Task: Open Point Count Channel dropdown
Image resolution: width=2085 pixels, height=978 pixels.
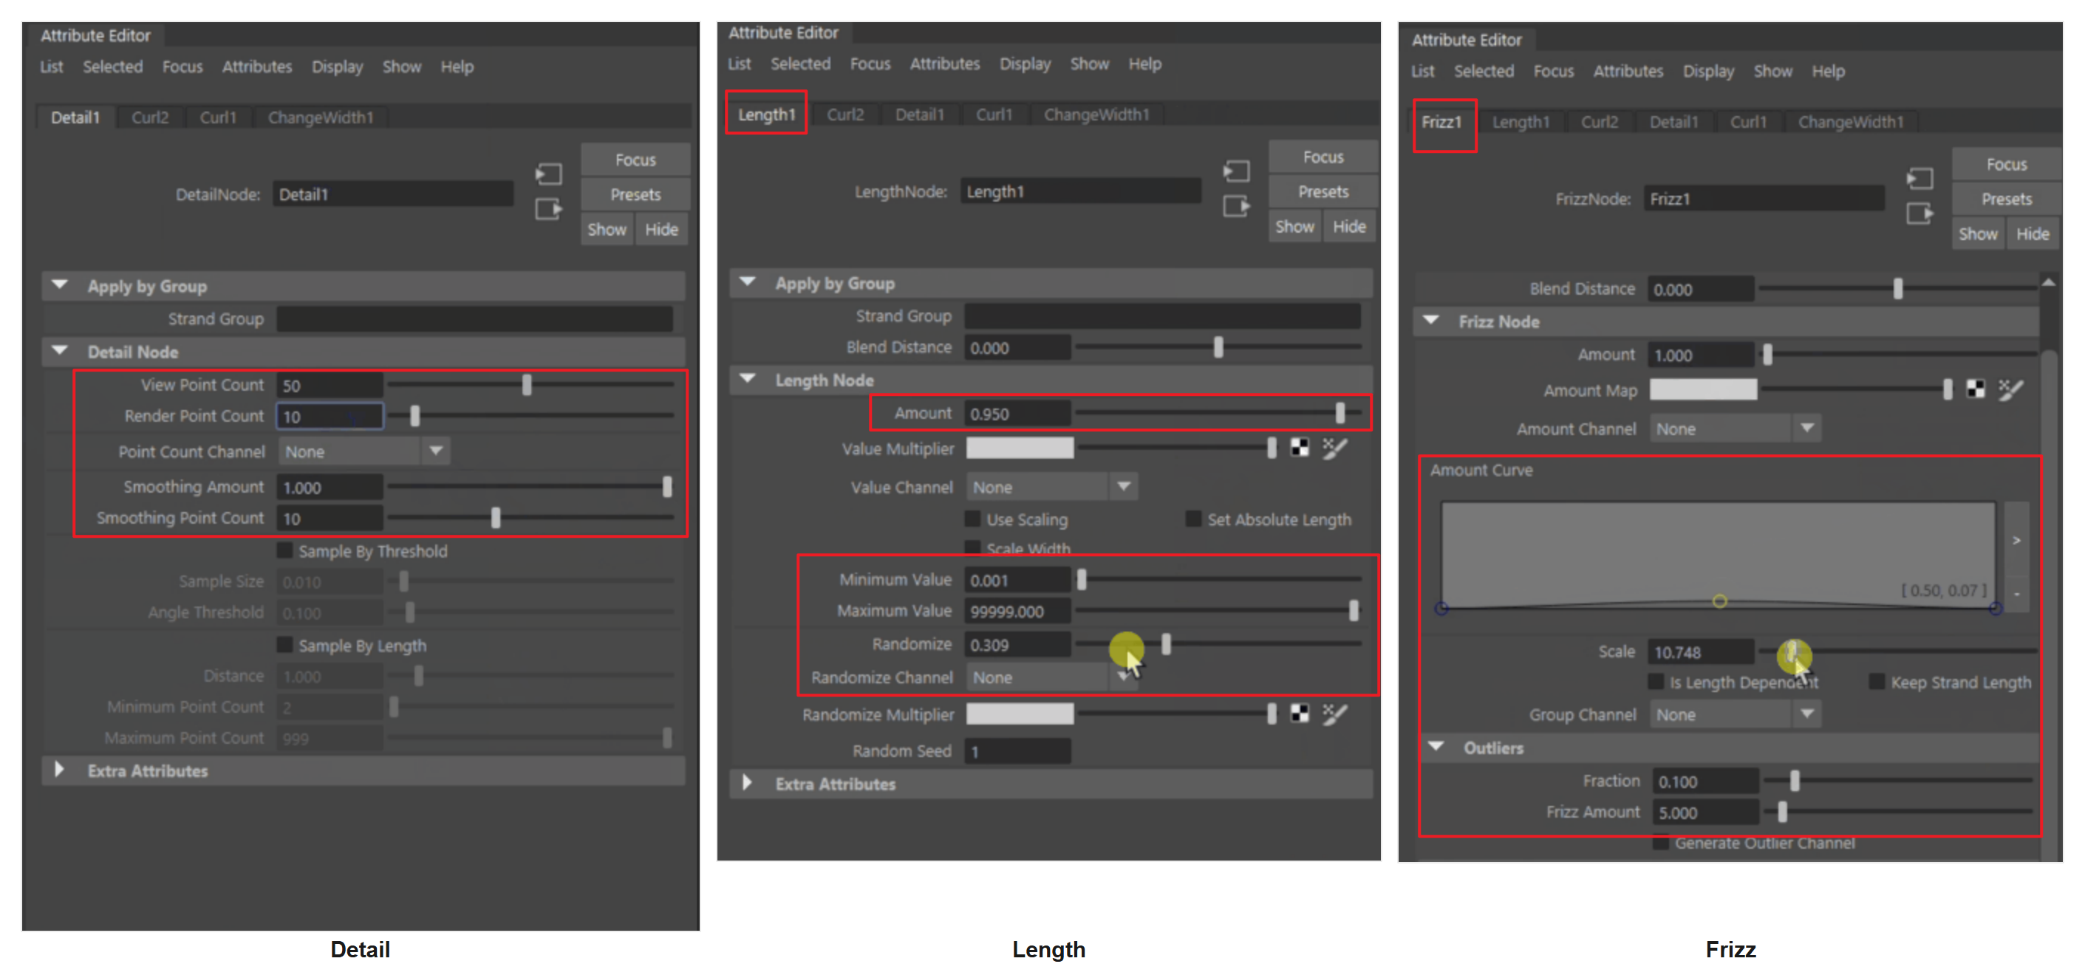Action: tap(364, 451)
